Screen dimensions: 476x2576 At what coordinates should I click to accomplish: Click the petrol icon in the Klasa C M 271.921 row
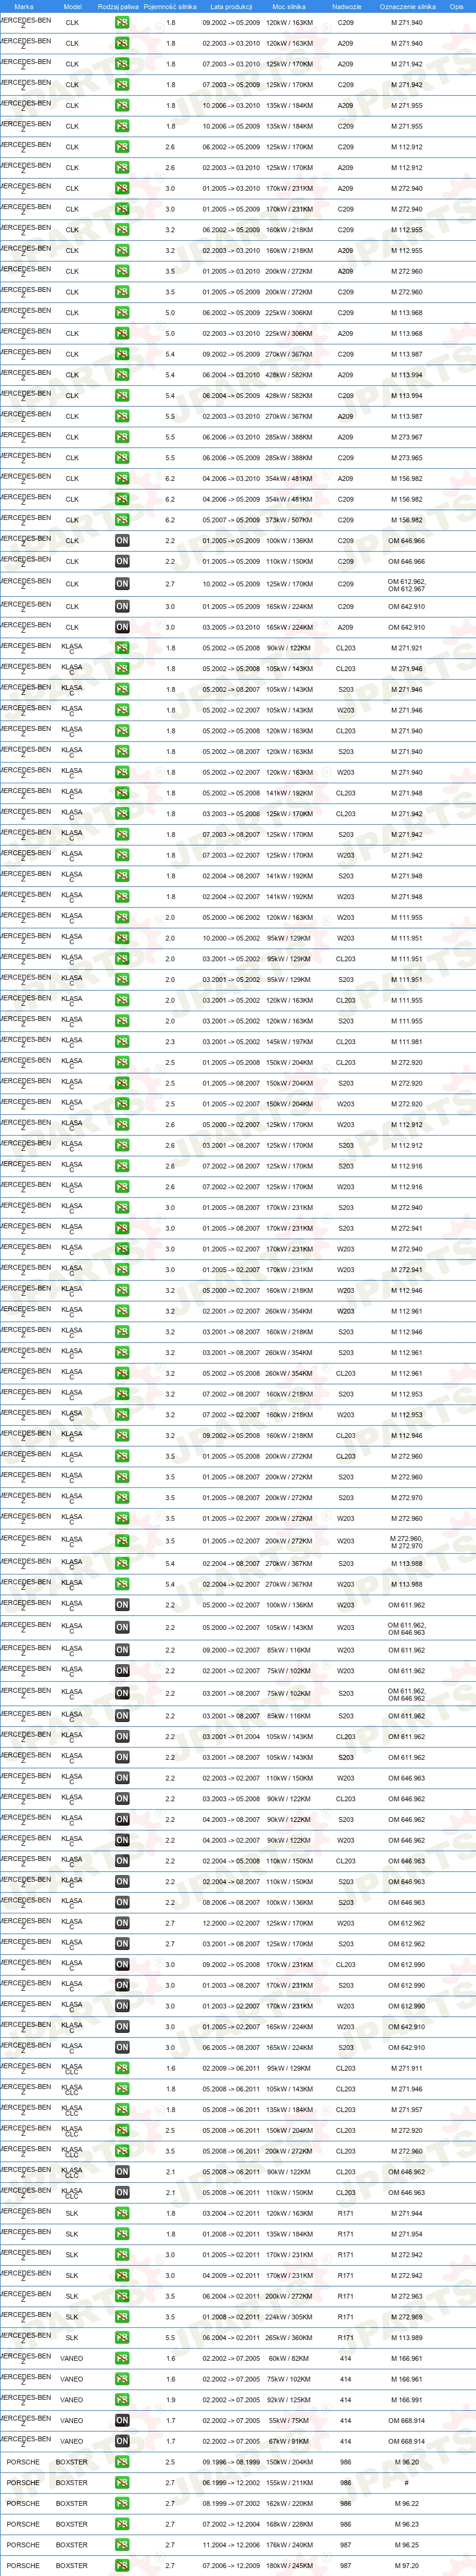[122, 648]
